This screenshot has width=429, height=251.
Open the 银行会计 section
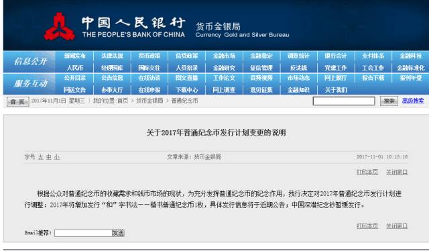click(x=336, y=56)
